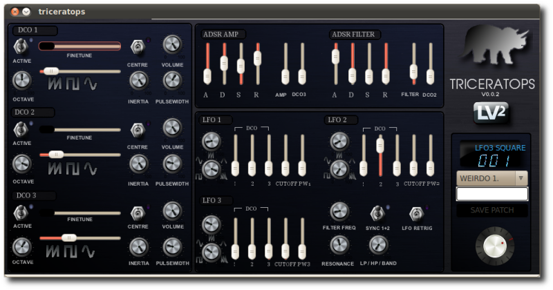Click the DCO 2 Pulsewidth knob

172,164
